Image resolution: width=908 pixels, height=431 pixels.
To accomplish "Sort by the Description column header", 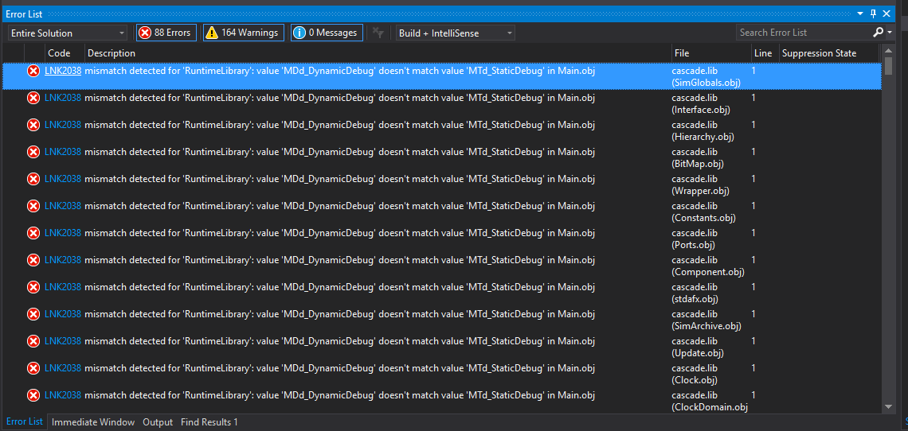I will [x=112, y=53].
